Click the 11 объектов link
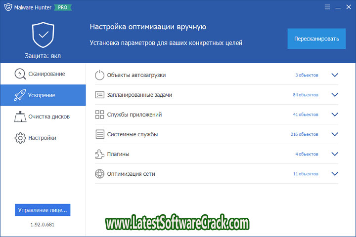Viewport: 356px width, 237px height. pyautogui.click(x=306, y=174)
